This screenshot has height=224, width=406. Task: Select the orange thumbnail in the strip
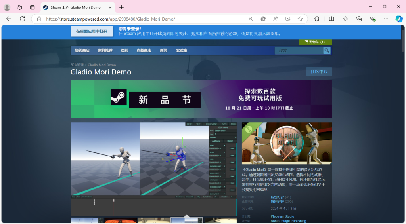click(121, 220)
